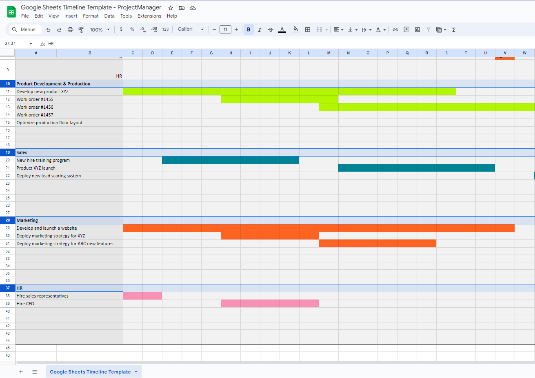Open the View menu
Viewport: 535px width, 378px height.
tap(53, 16)
